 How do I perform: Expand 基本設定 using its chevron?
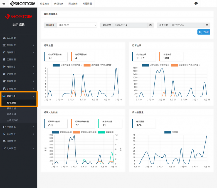(x=33, y=45)
